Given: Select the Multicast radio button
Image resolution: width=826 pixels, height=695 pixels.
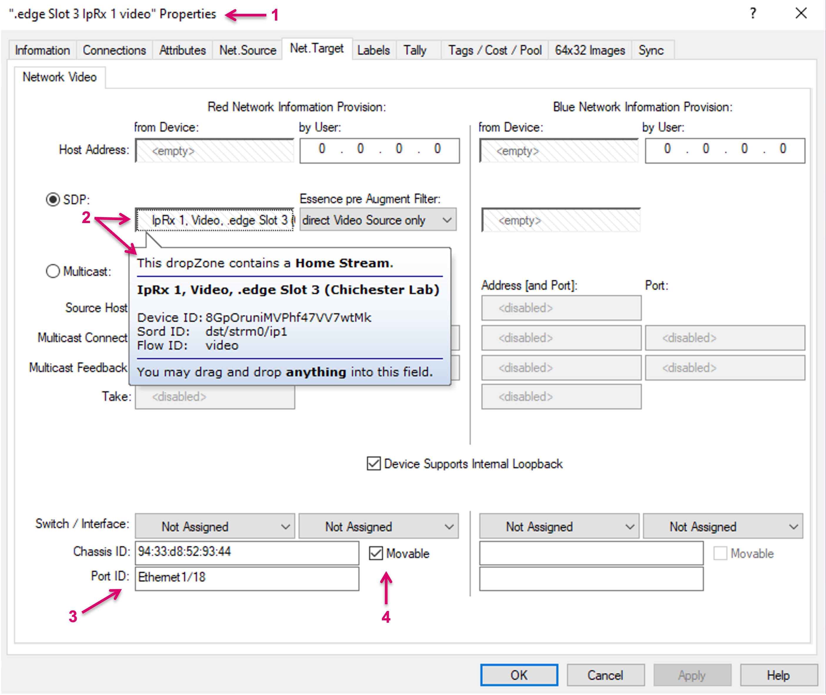Looking at the screenshot, I should click(53, 271).
